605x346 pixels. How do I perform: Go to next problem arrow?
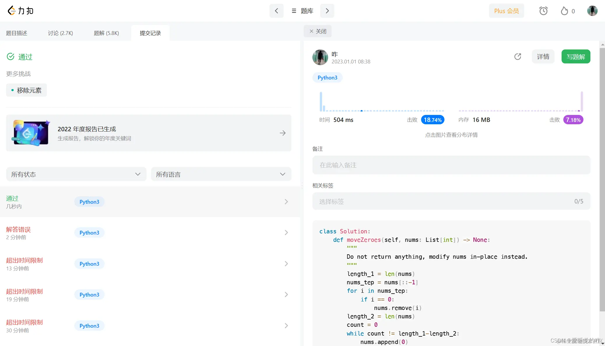(327, 11)
